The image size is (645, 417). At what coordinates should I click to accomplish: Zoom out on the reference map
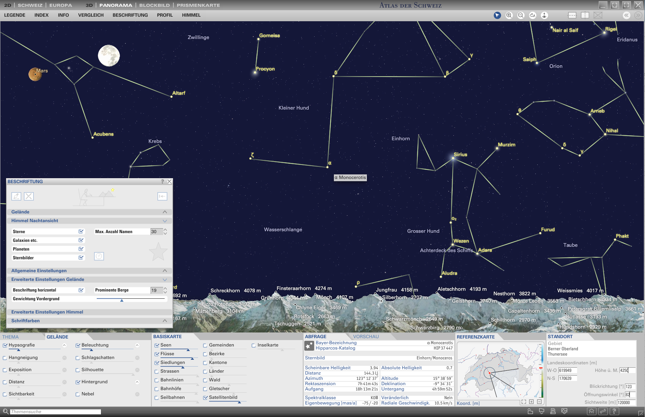coord(539,402)
